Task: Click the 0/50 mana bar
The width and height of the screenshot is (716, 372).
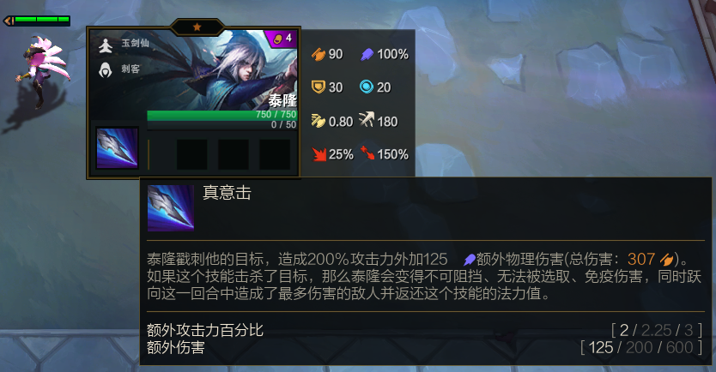Action: pyautogui.click(x=221, y=125)
